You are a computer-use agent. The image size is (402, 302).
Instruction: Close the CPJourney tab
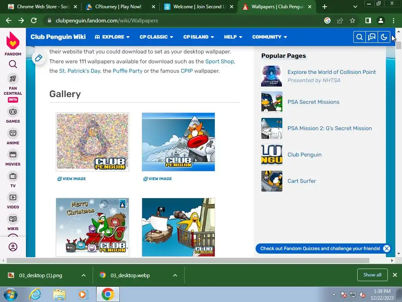click(153, 7)
